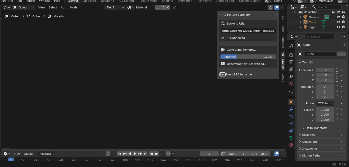Click the Camera data icon in outliner
This screenshot has height=167, width=349.
327,17
